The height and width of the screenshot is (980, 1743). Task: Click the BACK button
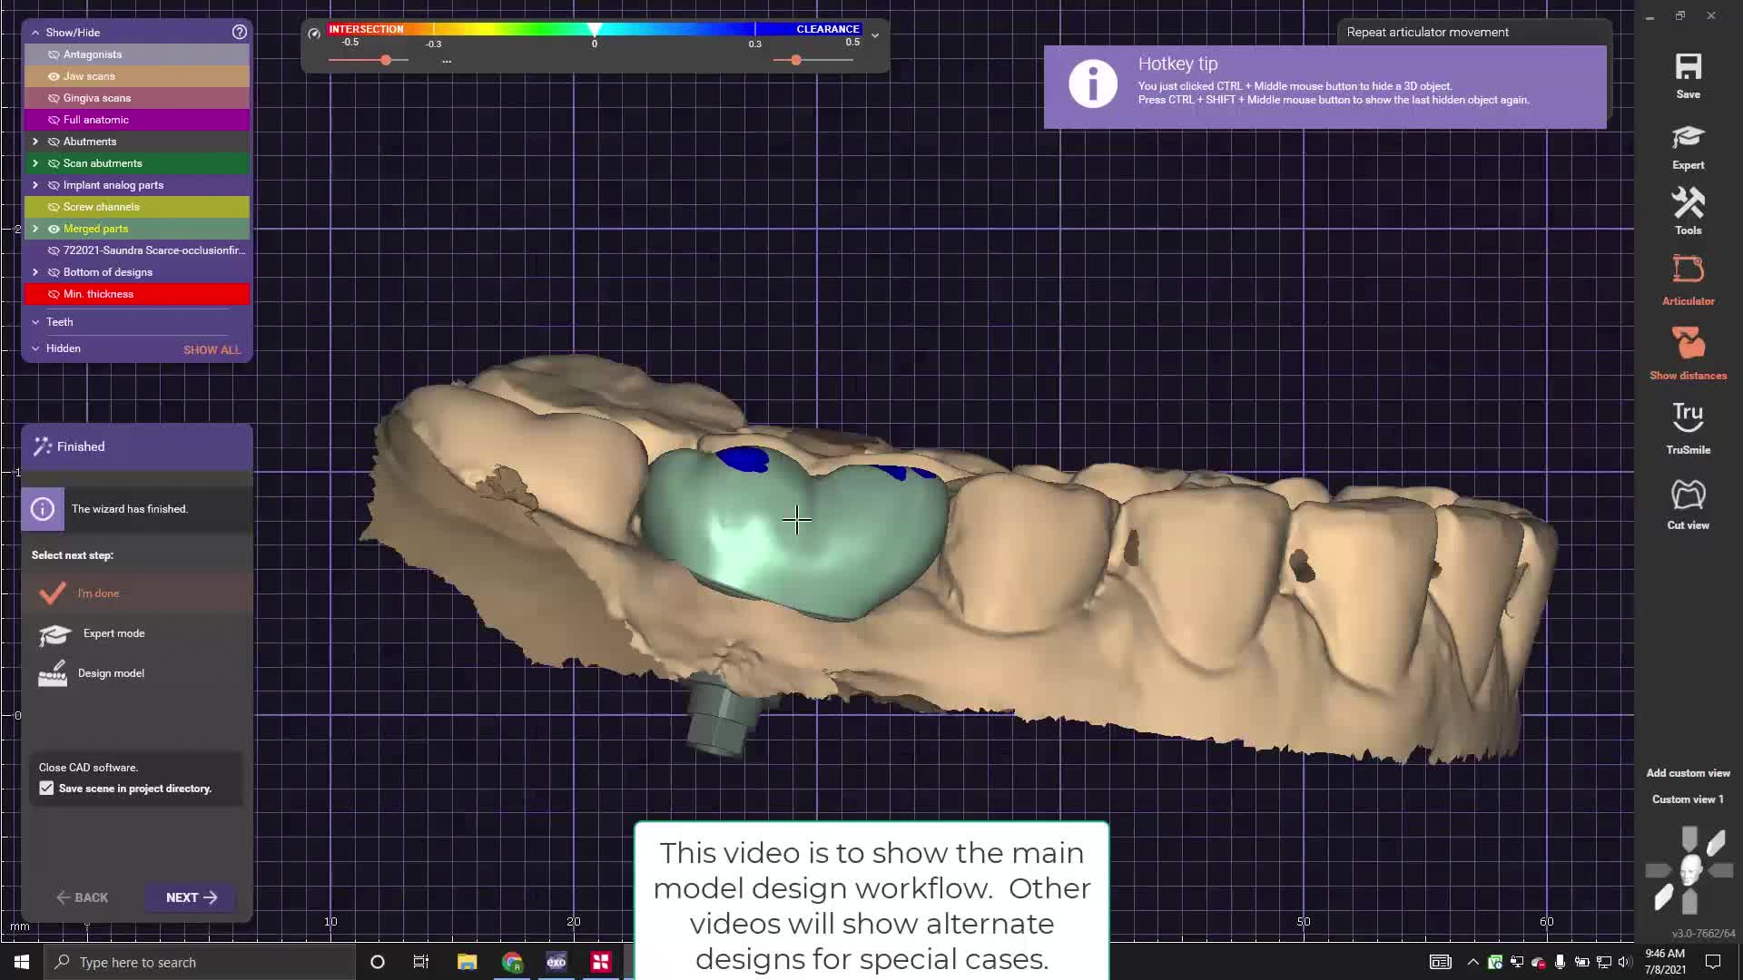click(82, 897)
